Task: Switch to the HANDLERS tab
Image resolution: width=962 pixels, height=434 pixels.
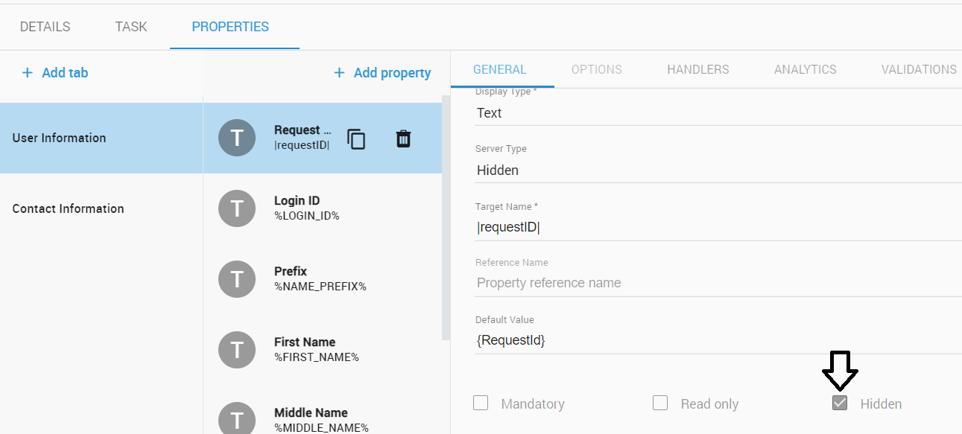Action: point(698,69)
